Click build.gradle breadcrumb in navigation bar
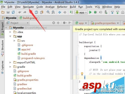The height and width of the screenshot is (94, 125). (x=28, y=18)
